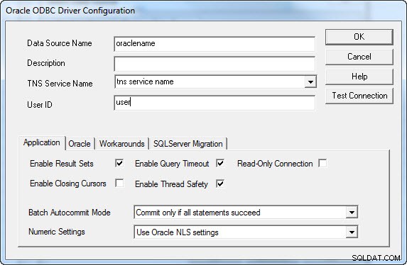Toggle Enable Thread Safety checkbox

(220, 184)
